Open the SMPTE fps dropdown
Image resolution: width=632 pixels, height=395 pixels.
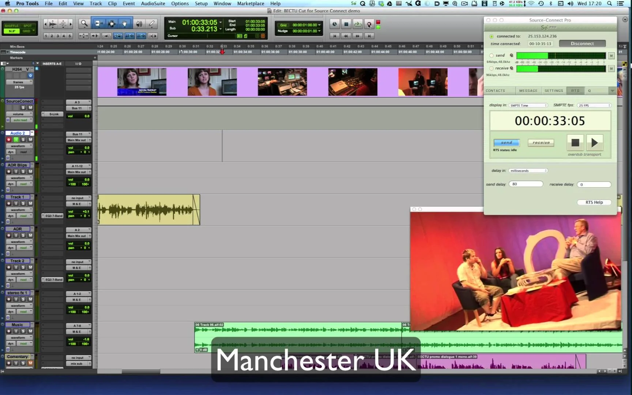tap(594, 105)
